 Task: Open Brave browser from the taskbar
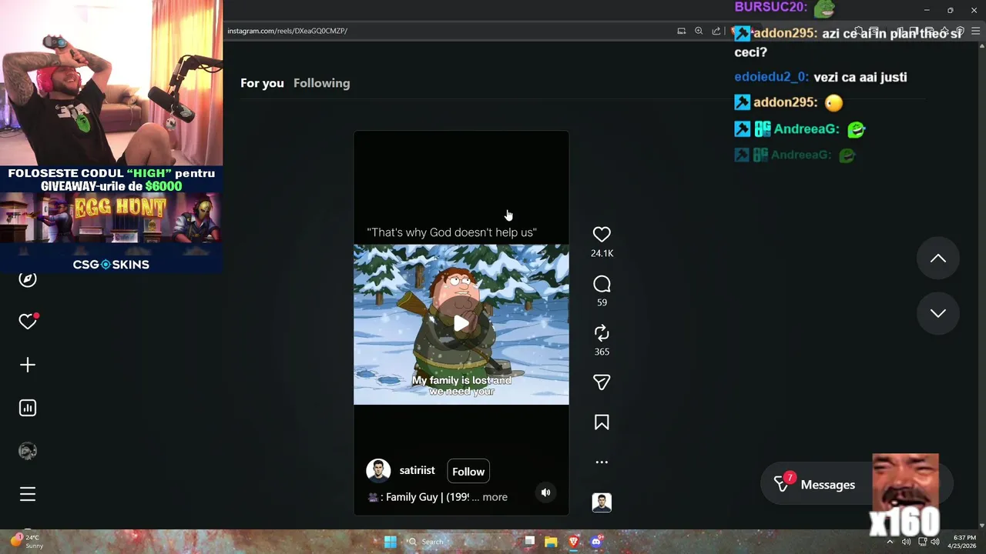click(573, 542)
